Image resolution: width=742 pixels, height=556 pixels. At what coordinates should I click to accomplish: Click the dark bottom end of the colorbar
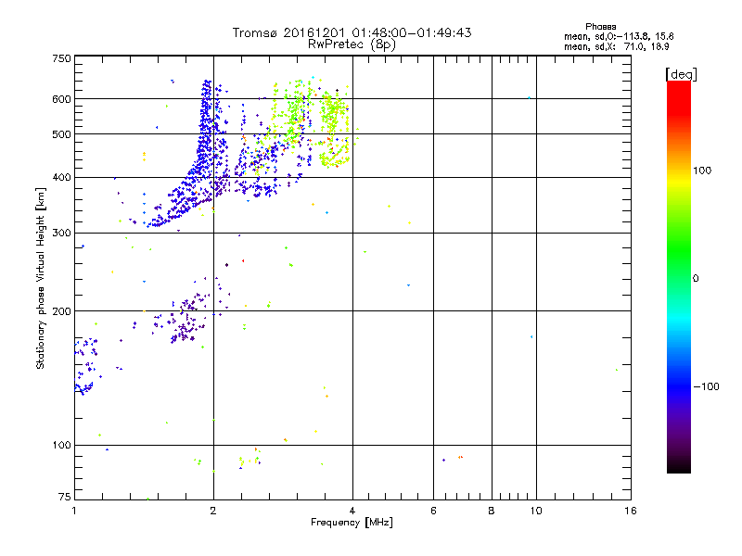pos(679,466)
